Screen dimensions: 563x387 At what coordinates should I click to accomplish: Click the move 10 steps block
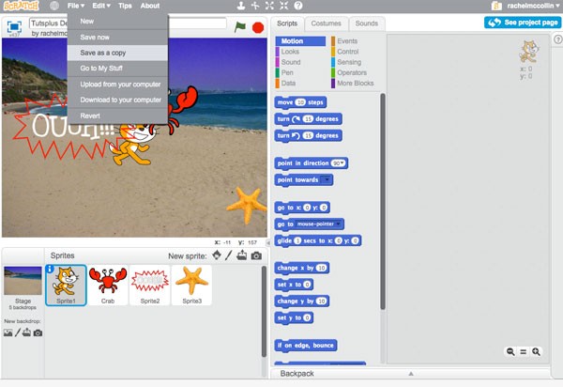tap(300, 102)
